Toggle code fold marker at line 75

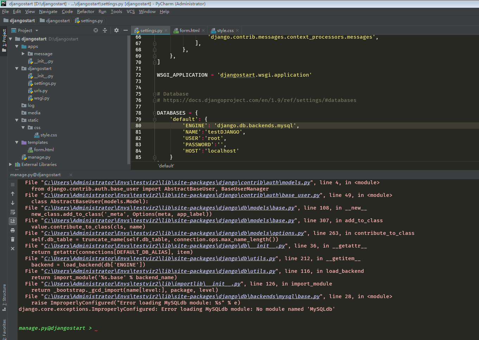(155, 94)
